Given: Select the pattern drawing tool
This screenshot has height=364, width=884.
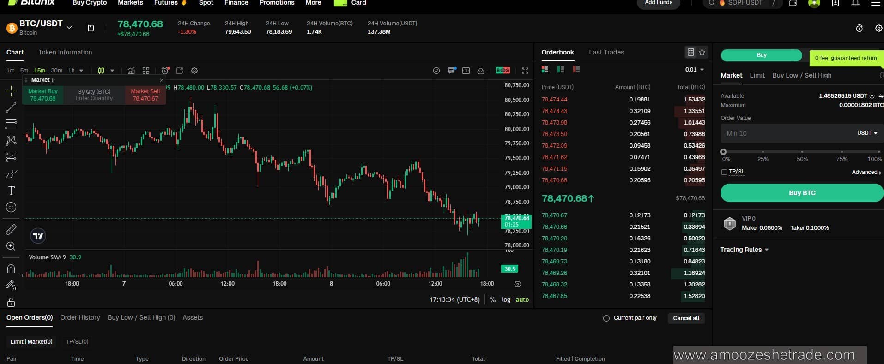Looking at the screenshot, I should [11, 141].
